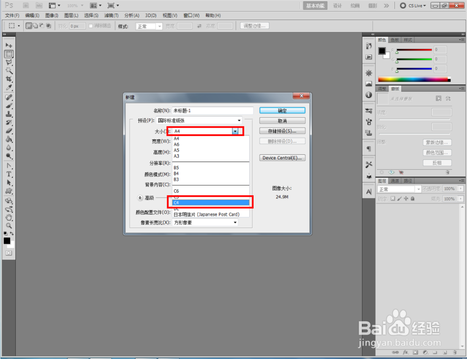Viewport: 467px width, 359px height.
Task: Select the Horizontal Type tool
Action: 9,174
